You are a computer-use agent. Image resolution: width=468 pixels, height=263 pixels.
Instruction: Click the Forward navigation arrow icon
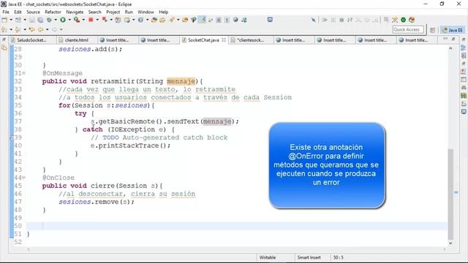click(x=55, y=29)
